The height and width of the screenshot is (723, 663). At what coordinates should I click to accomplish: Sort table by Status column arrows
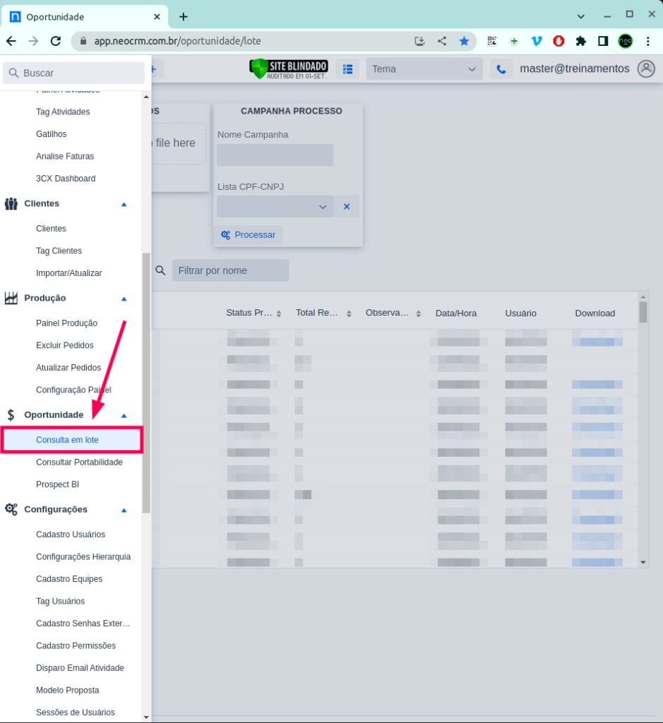[x=279, y=313]
